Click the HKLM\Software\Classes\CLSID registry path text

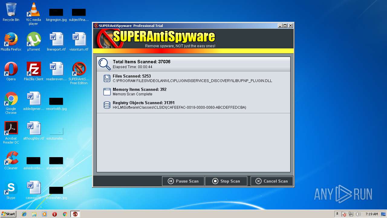(180, 107)
